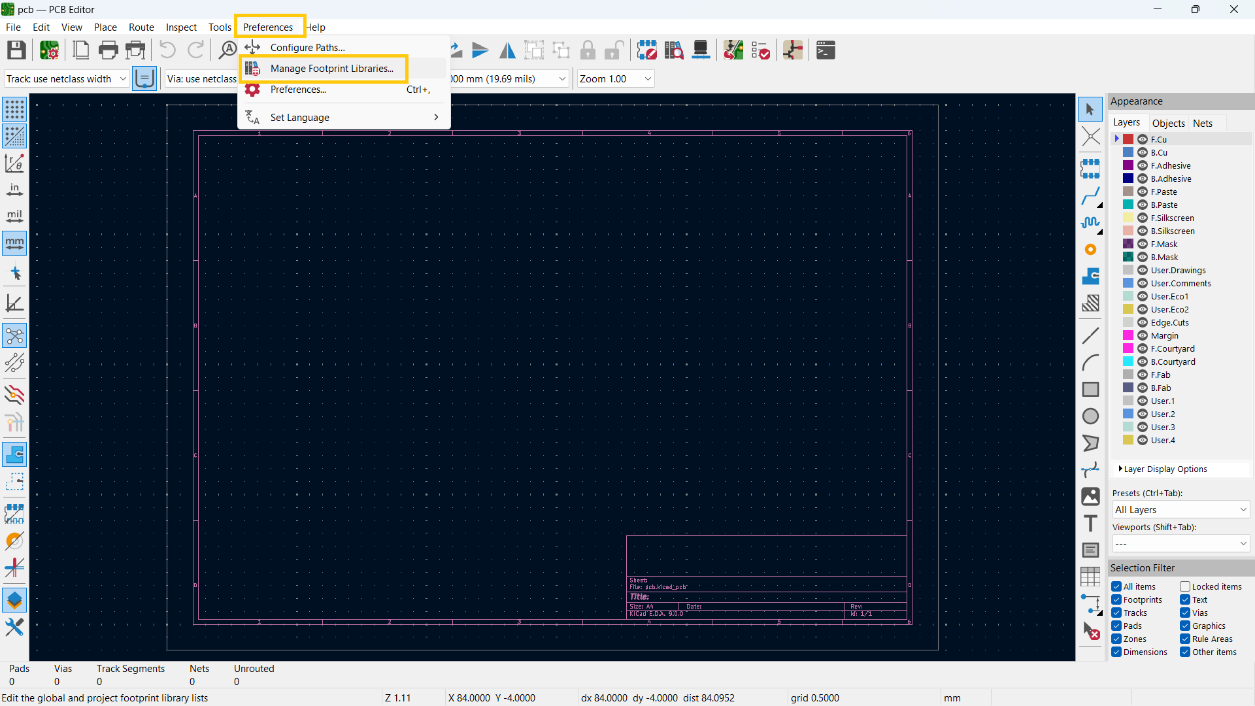
Task: Hide the B.Cu layer eye
Action: point(1143,152)
